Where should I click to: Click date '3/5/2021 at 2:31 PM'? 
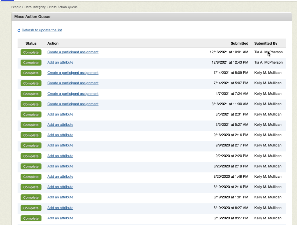(232, 114)
